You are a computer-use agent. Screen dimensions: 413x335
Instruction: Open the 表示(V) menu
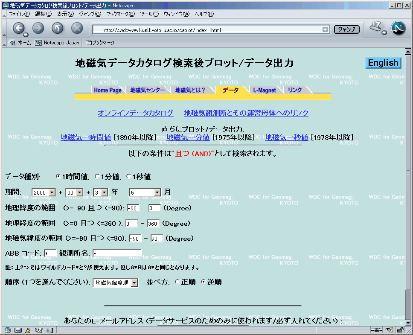click(x=65, y=14)
